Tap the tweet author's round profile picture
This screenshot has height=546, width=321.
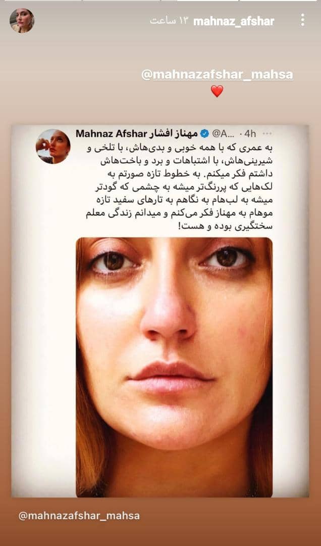(53, 146)
